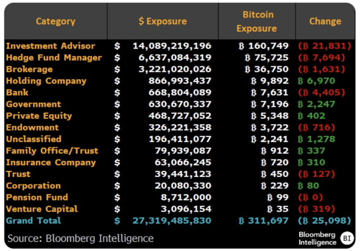Select the Category column header
Screen dimensions: 361x251
coord(56,21)
